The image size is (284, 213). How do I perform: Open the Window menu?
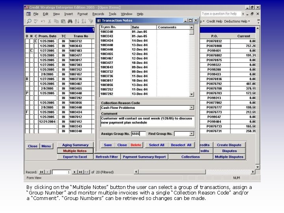pos(127,14)
